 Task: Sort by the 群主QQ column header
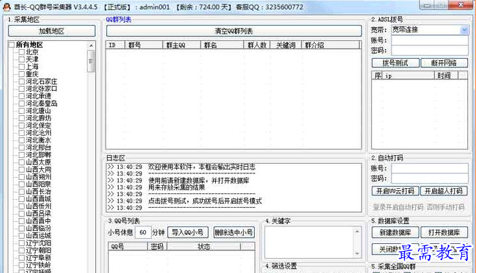(x=181, y=45)
